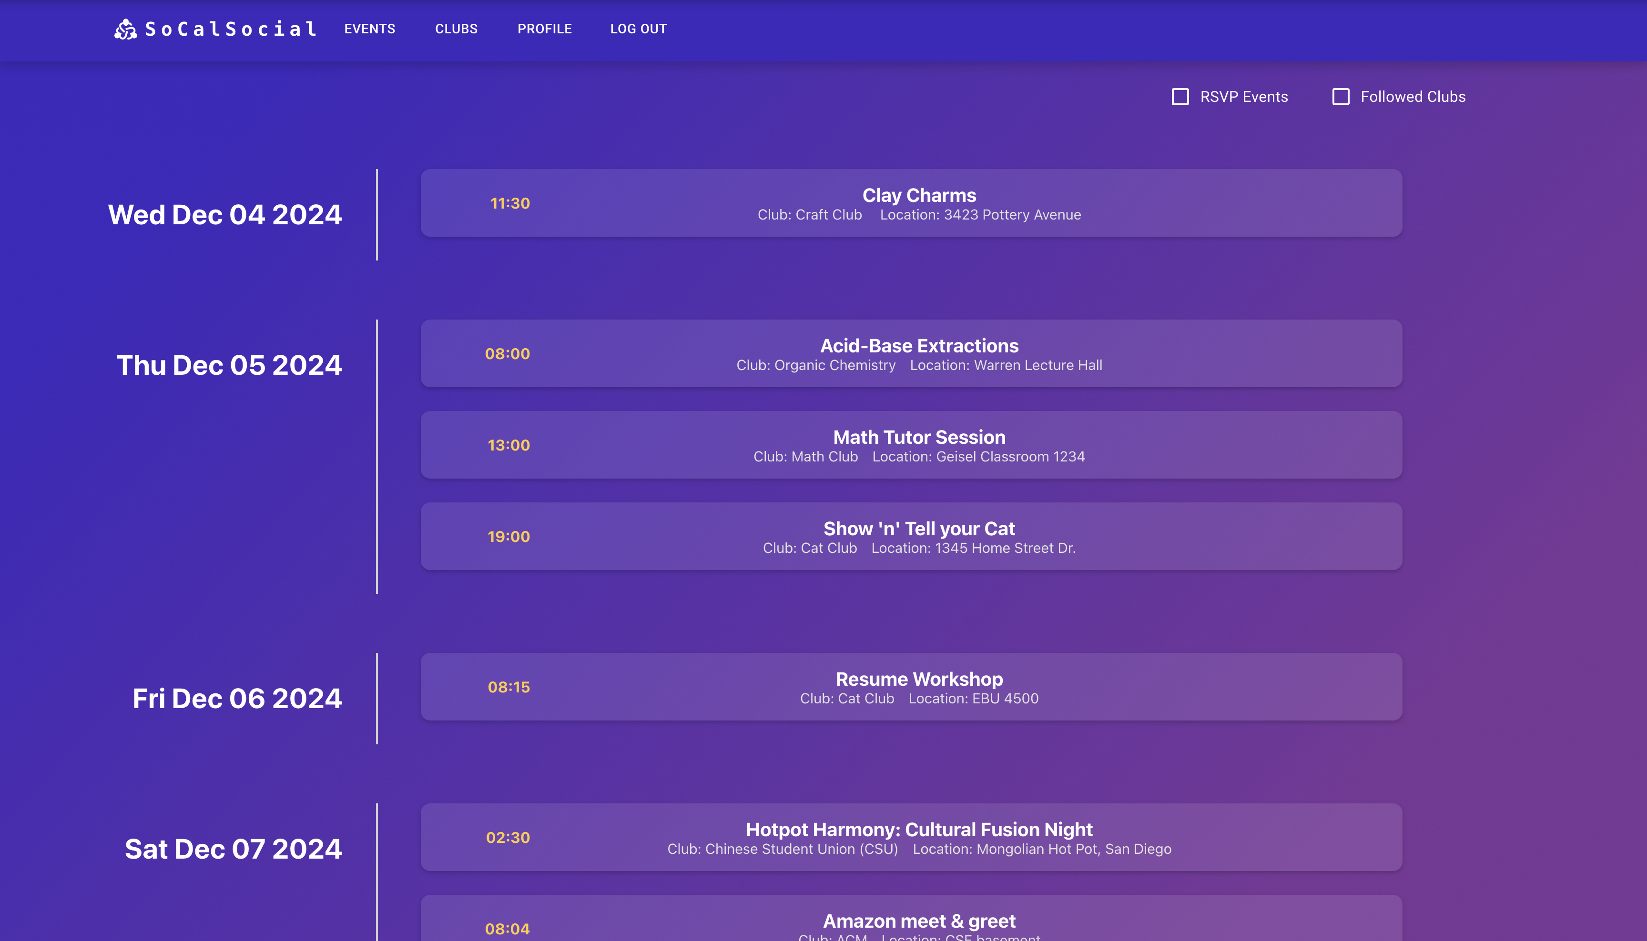Log out of SoCalSocial
1647x941 pixels.
(x=638, y=29)
